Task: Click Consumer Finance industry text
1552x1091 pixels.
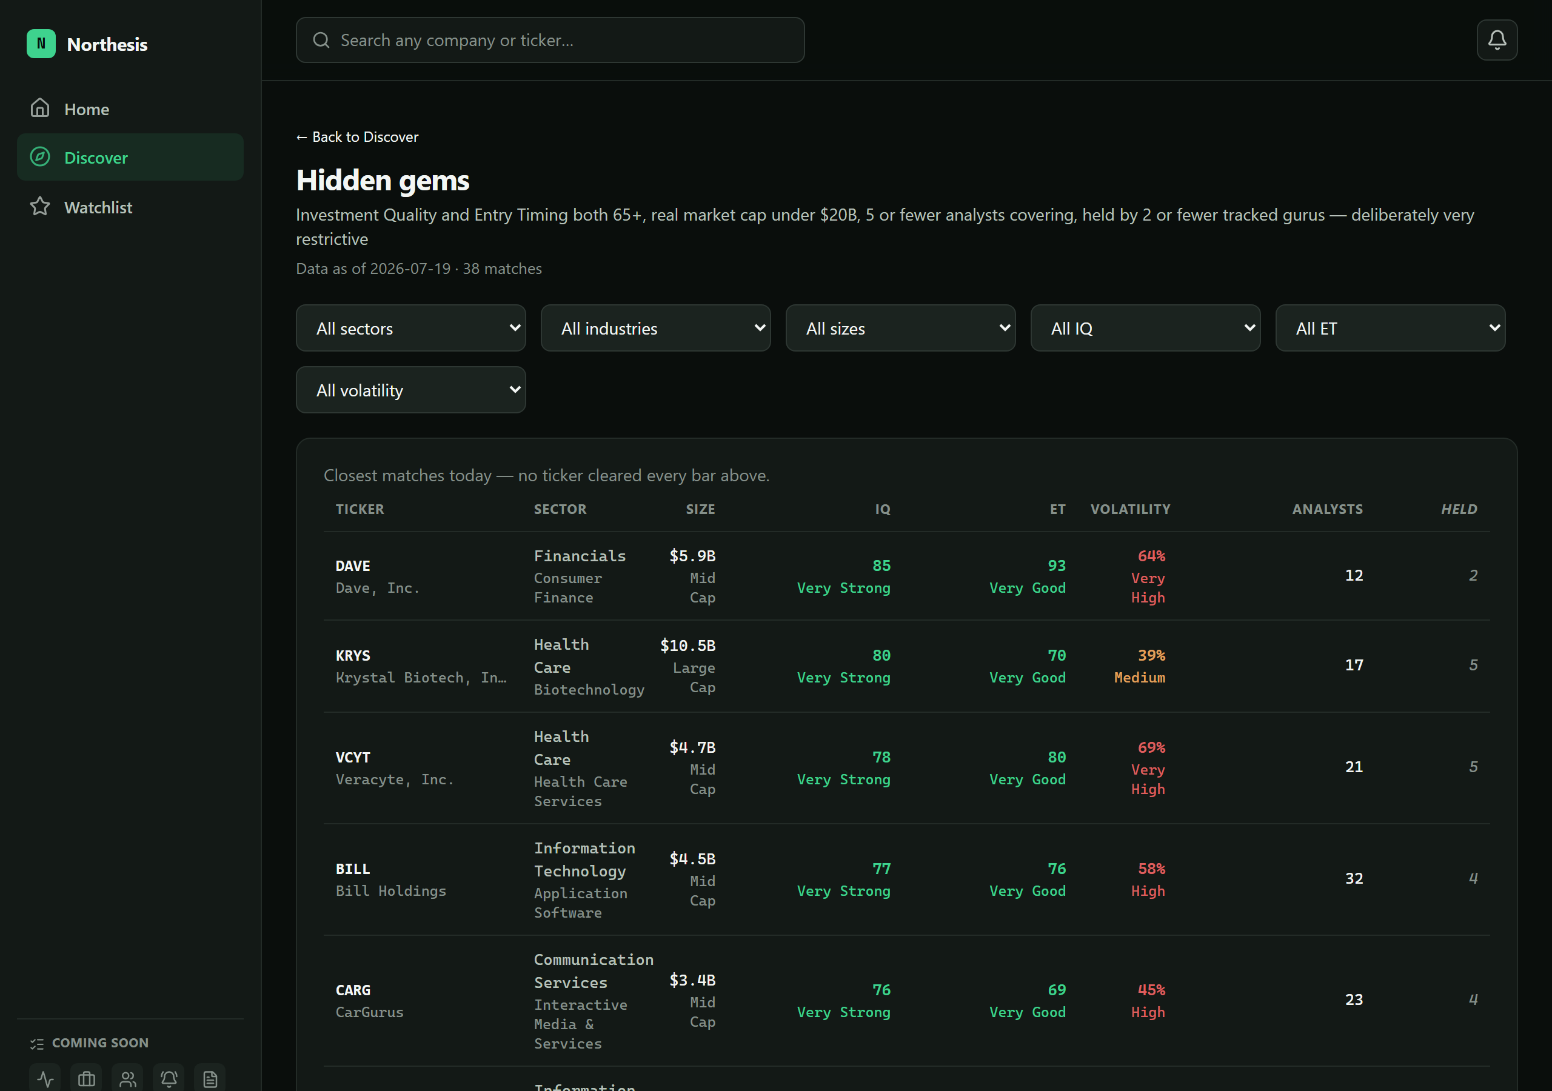Action: [567, 588]
